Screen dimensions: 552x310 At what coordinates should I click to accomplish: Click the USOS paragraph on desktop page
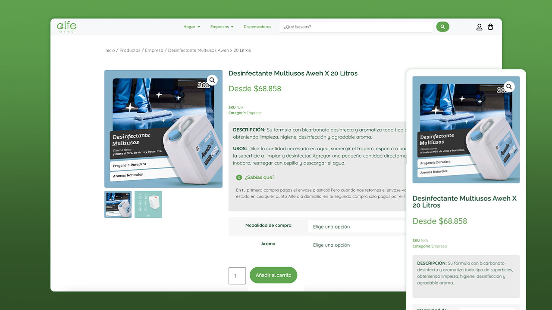(x=319, y=156)
